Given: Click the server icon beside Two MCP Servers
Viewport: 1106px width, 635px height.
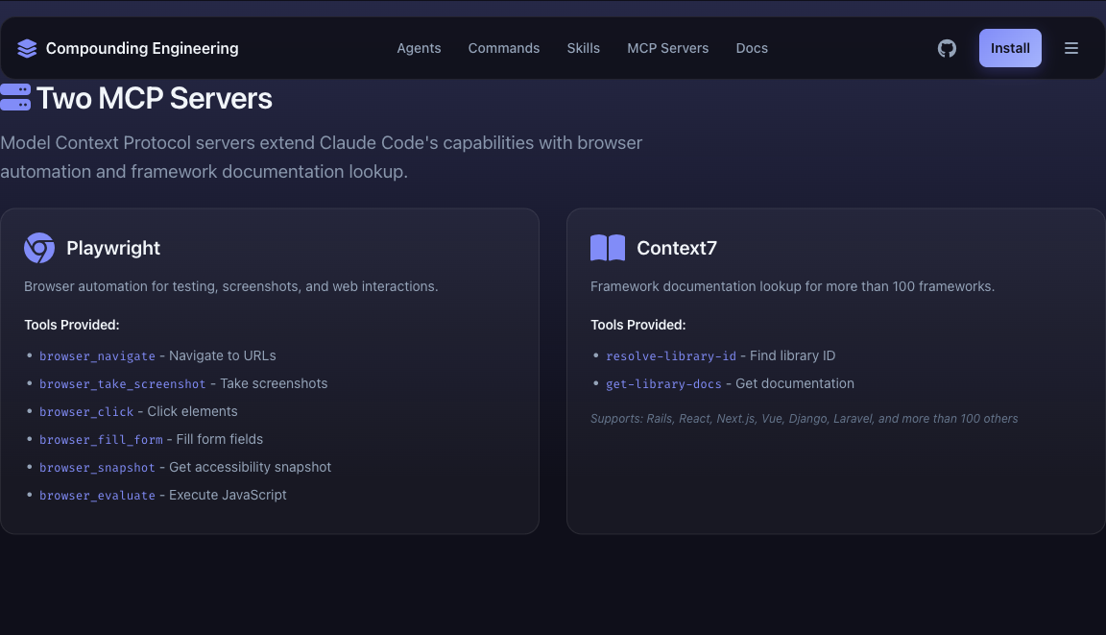Looking at the screenshot, I should pos(15,97).
